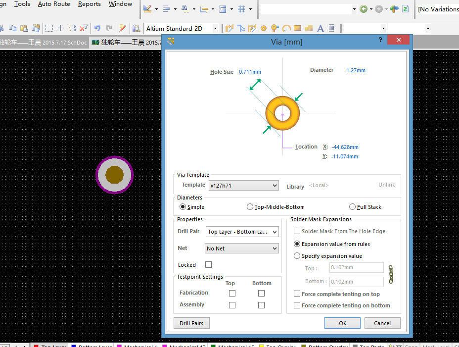Click the grid icon in top toolbar

[x=241, y=9]
